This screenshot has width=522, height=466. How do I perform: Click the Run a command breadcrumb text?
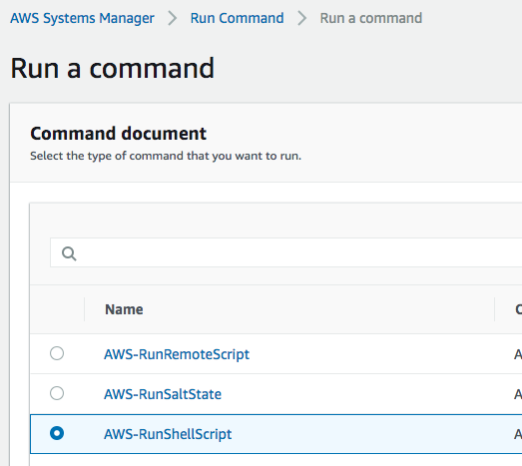click(x=371, y=18)
